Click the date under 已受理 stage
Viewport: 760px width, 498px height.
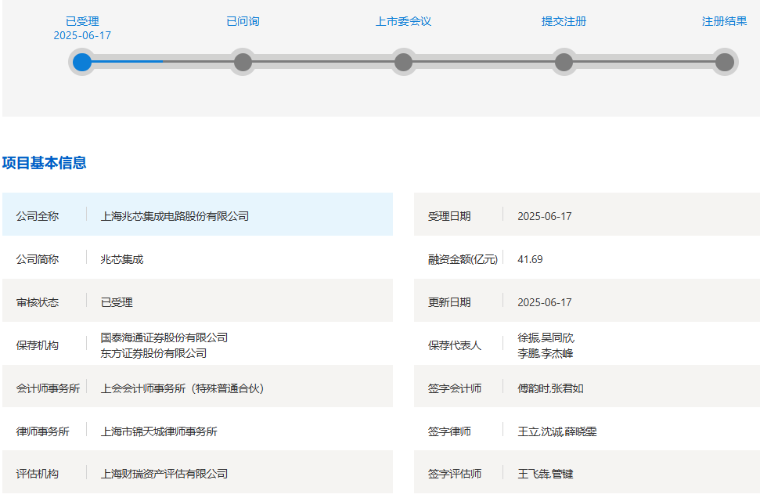coord(82,35)
